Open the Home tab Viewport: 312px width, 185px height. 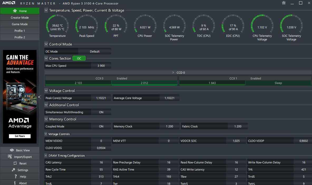[20, 11]
